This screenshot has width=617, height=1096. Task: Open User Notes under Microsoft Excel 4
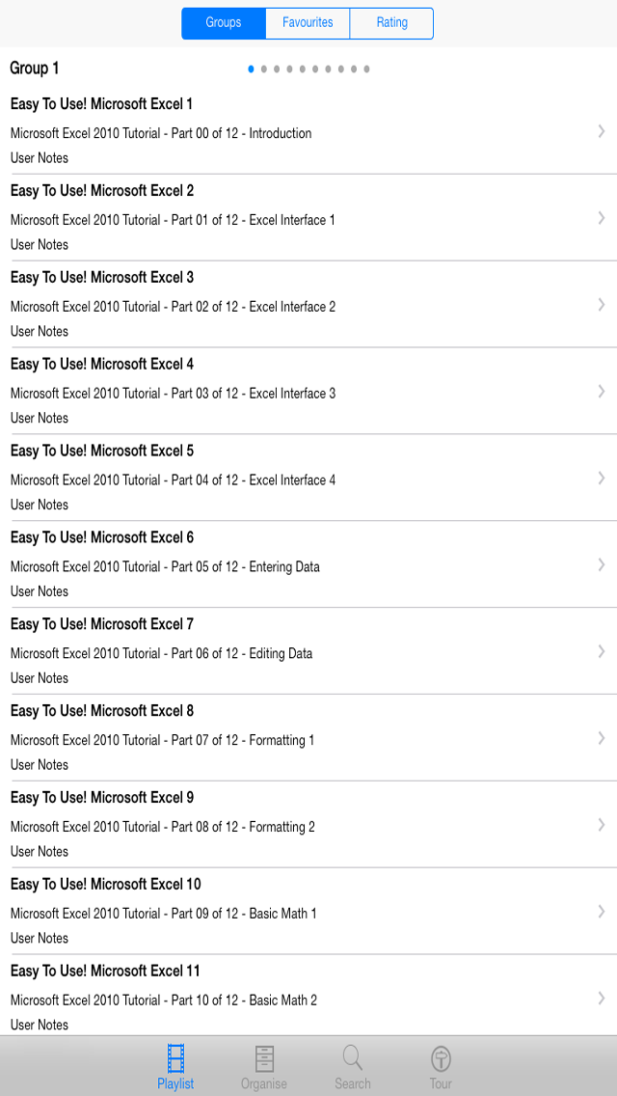(40, 418)
